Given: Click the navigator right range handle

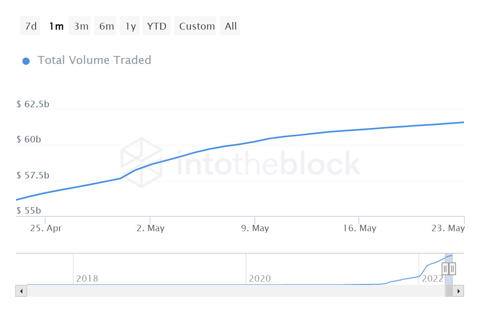Looking at the screenshot, I should tap(452, 268).
